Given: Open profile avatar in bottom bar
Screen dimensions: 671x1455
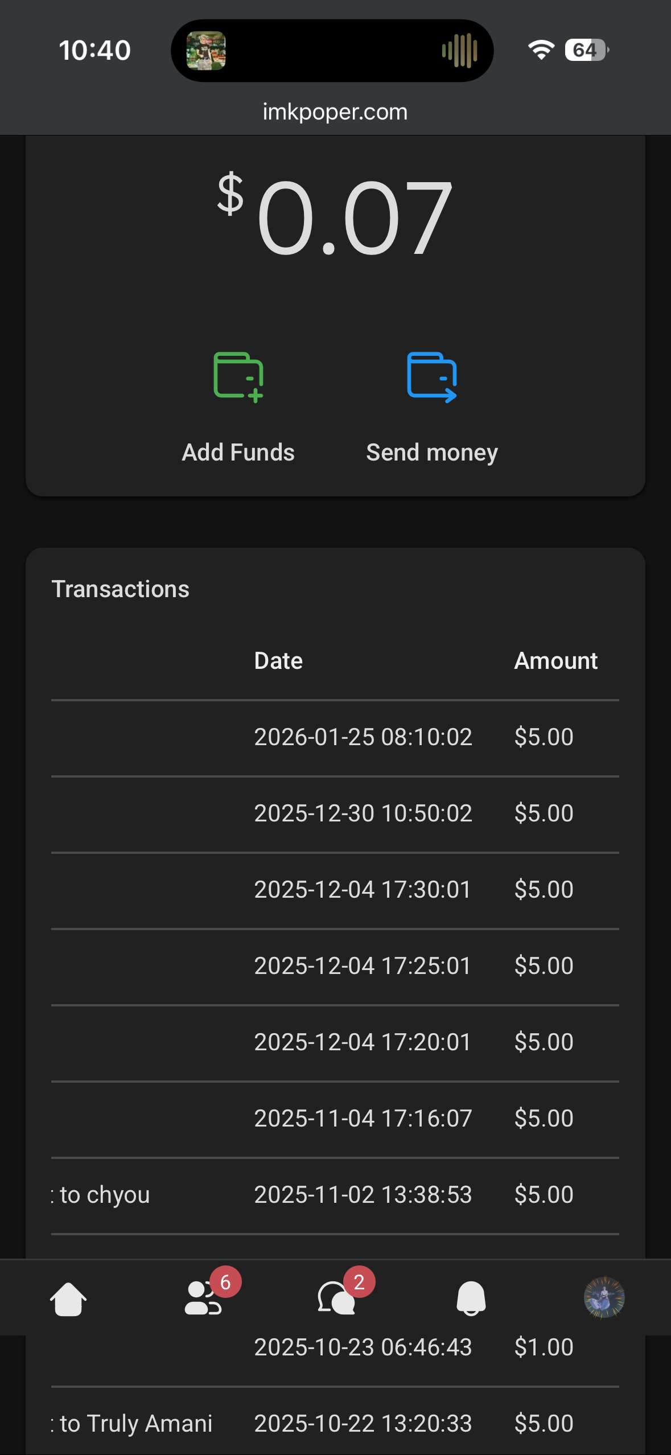Looking at the screenshot, I should coord(604,1298).
